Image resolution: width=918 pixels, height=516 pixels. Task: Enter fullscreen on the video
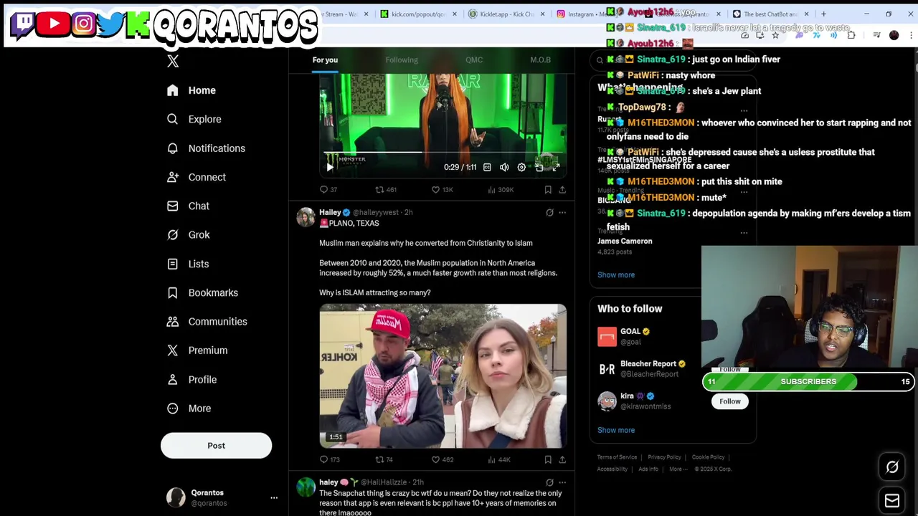tap(556, 167)
